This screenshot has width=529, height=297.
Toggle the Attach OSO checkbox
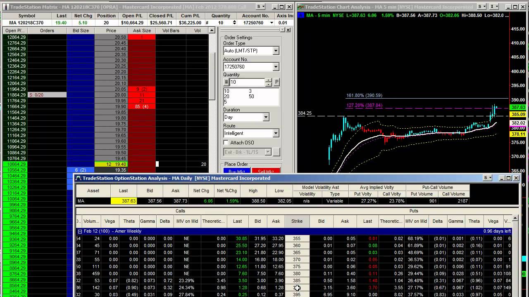tap(226, 143)
